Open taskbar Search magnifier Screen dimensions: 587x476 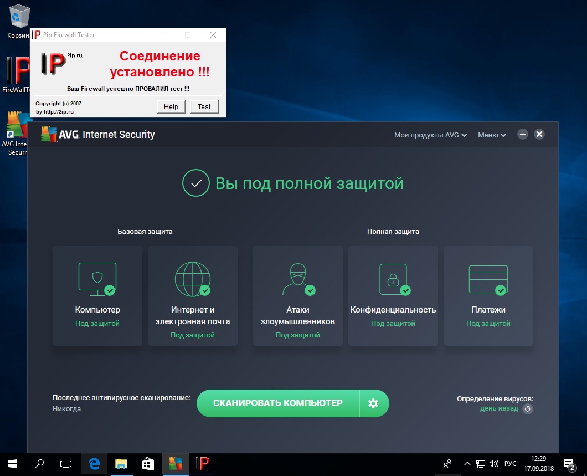(x=39, y=464)
